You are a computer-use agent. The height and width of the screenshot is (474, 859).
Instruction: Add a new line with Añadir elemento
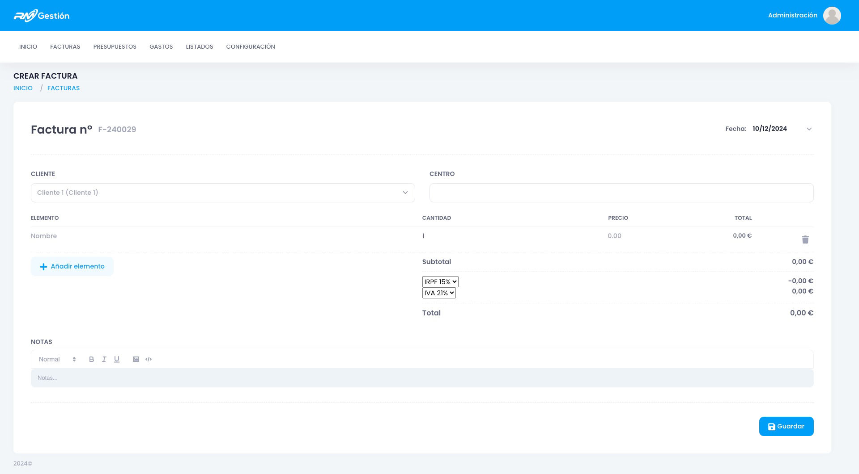72,266
